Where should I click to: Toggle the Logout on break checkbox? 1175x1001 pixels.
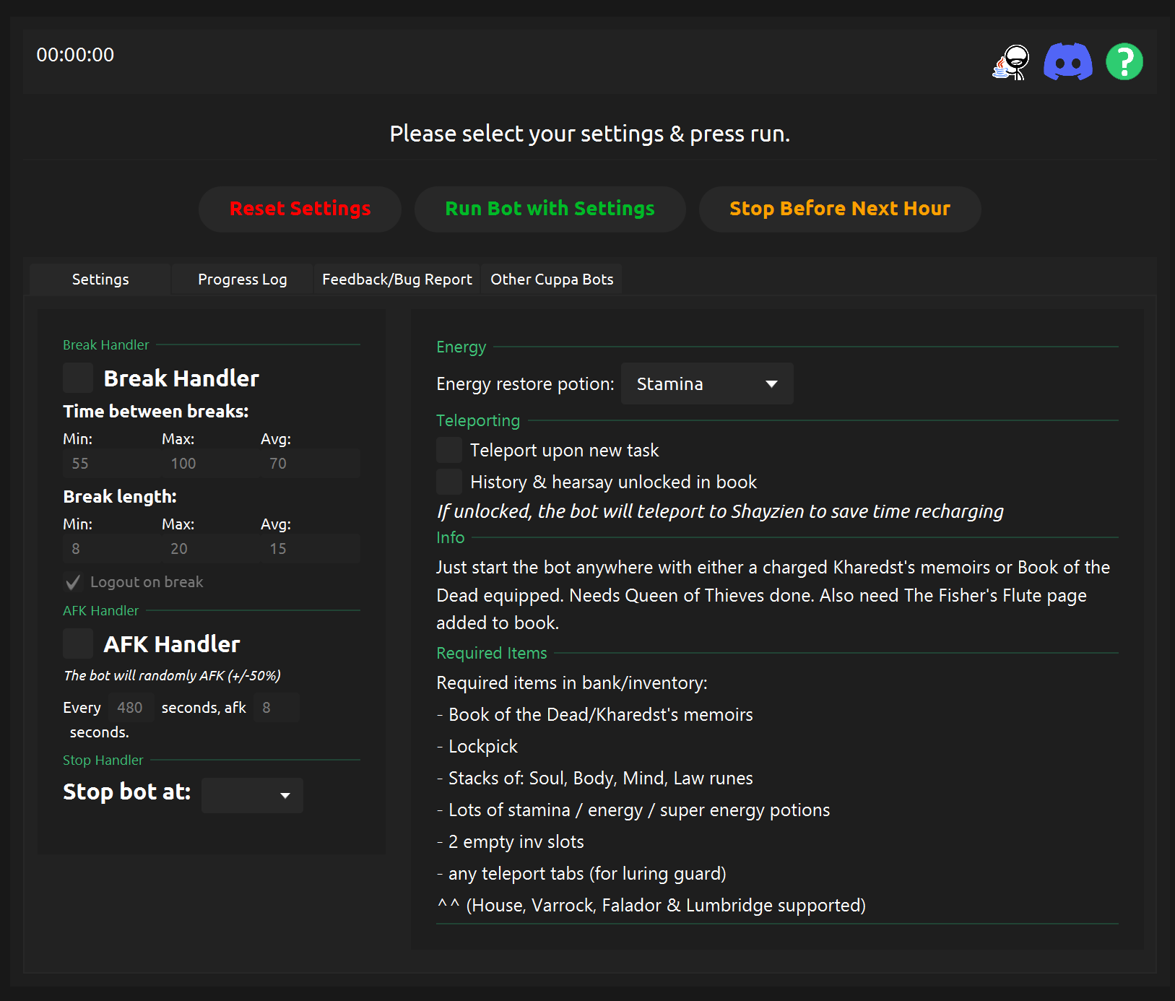[73, 582]
